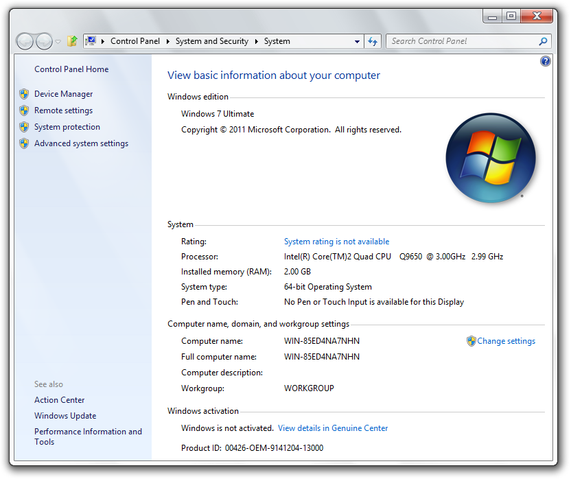
Task: Click the Forward navigation arrow button
Action: coord(44,41)
